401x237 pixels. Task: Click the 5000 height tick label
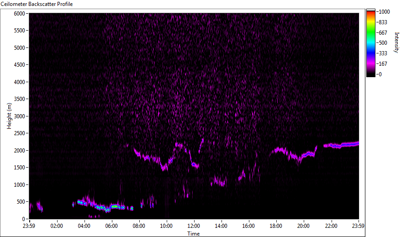tap(20, 48)
